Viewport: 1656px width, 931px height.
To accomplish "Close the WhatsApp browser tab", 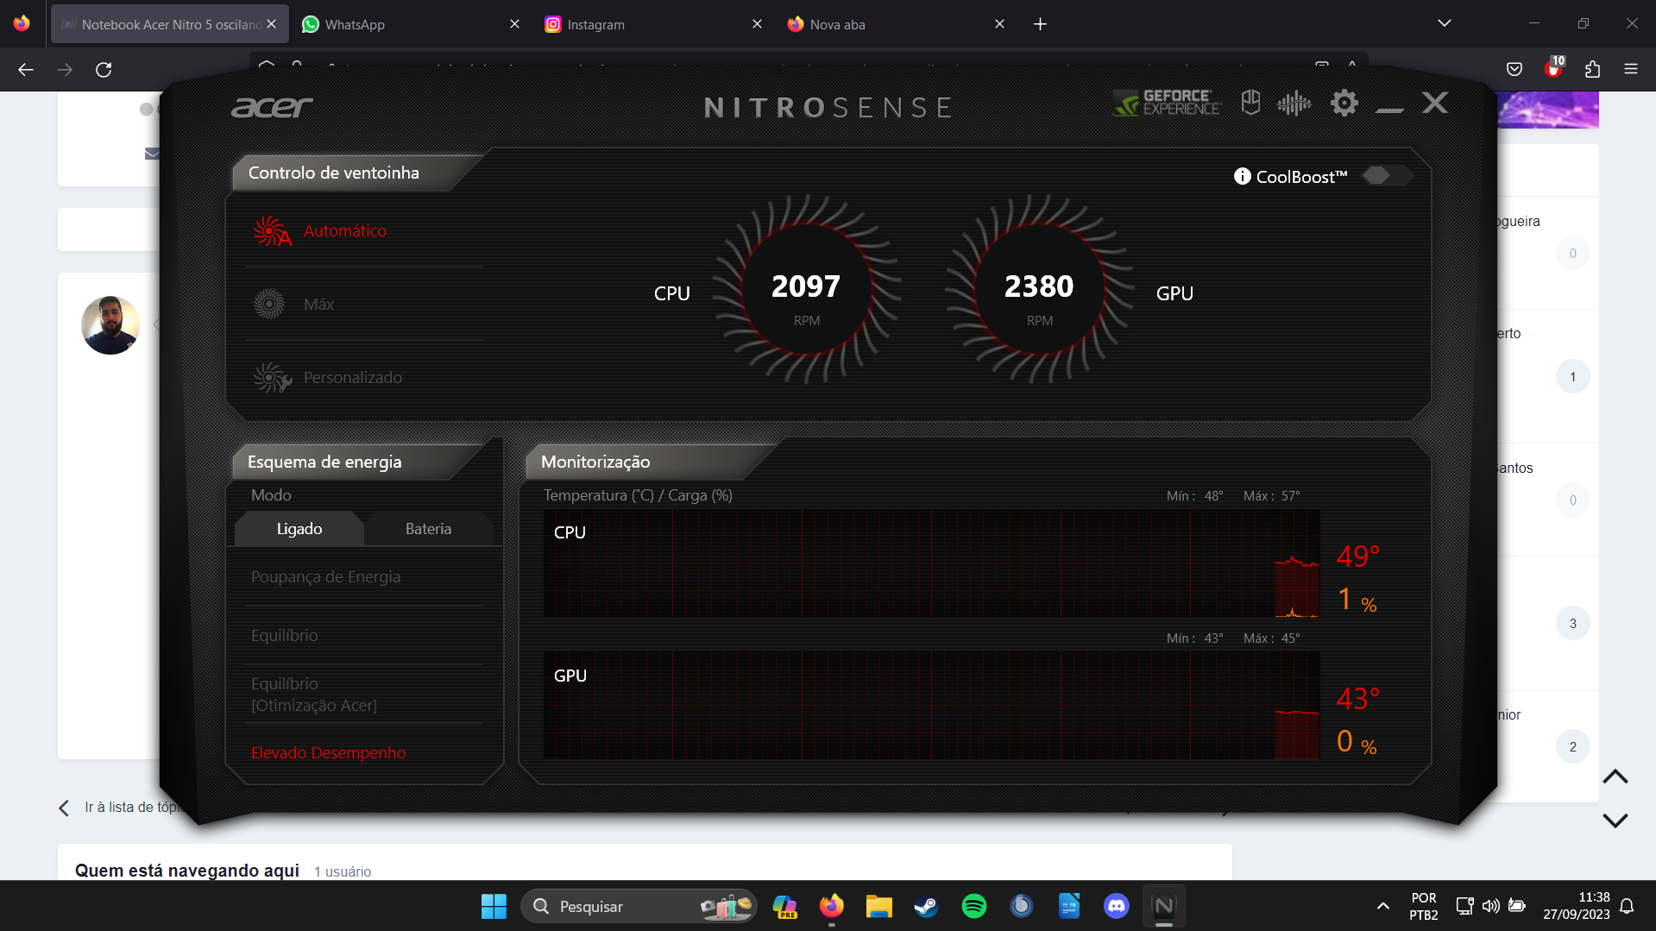I will coord(514,24).
